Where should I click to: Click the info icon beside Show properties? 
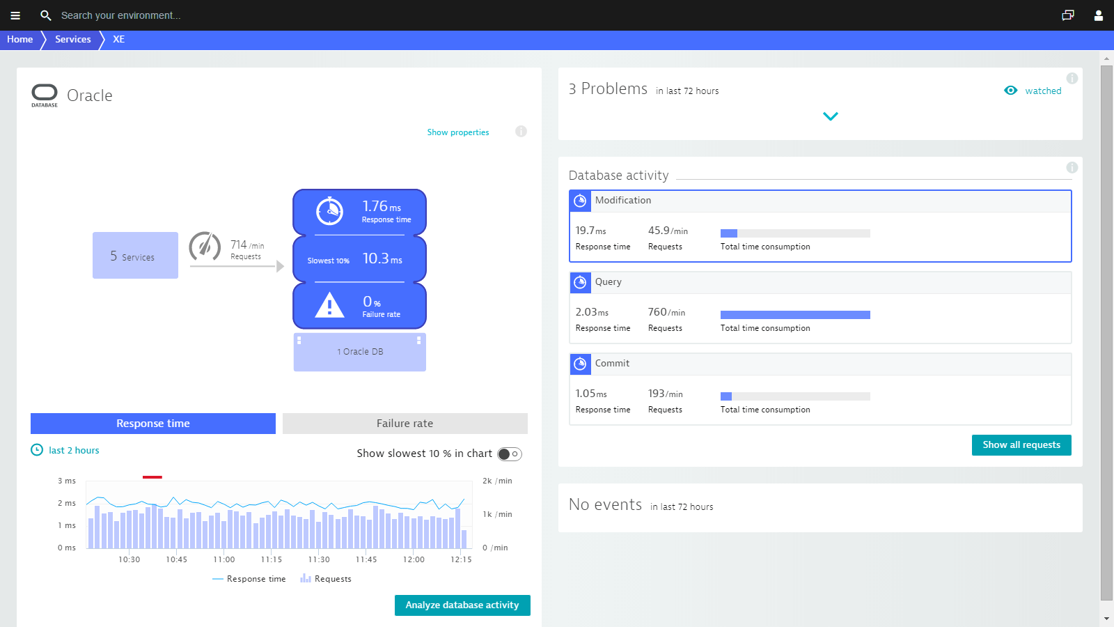[x=521, y=132]
